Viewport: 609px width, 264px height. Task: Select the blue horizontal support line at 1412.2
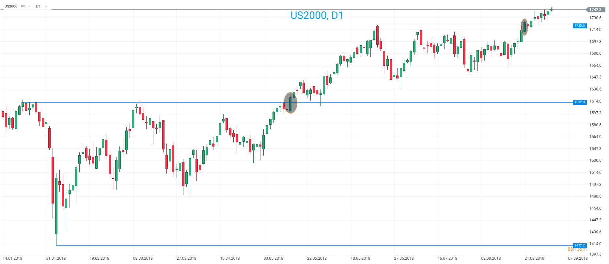coord(294,245)
